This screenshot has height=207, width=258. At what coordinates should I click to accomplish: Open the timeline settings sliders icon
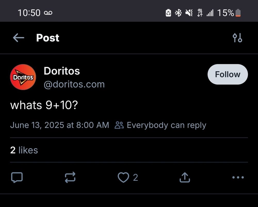point(237,38)
